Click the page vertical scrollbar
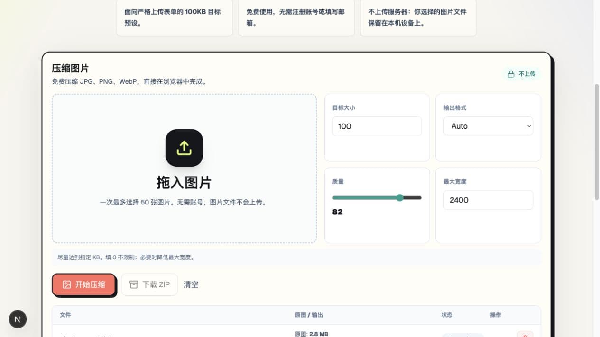600x337 pixels. click(x=597, y=142)
